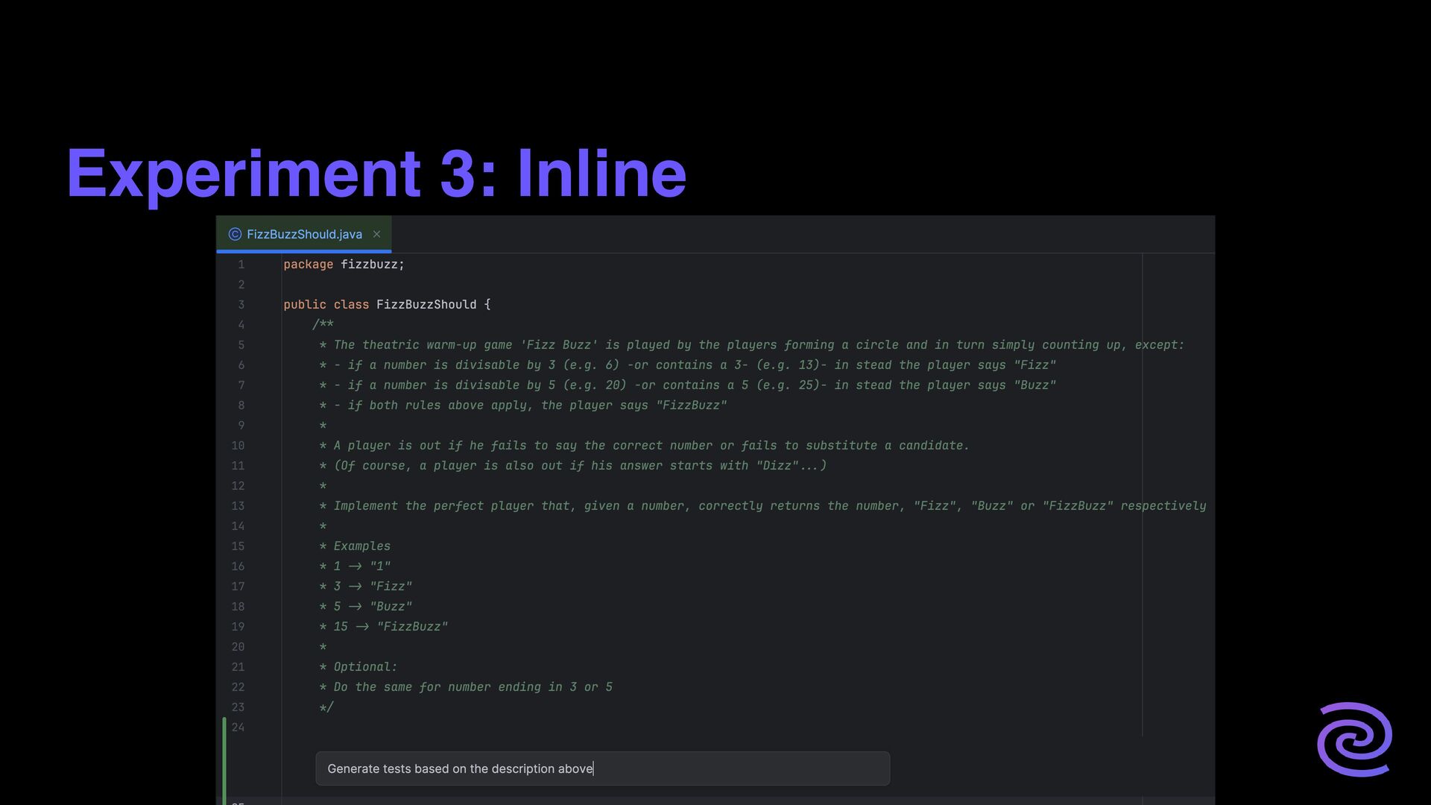Click the Java class icon on FizzBuzzShould.java tab
Screen dimensions: 1431x805
[235, 234]
